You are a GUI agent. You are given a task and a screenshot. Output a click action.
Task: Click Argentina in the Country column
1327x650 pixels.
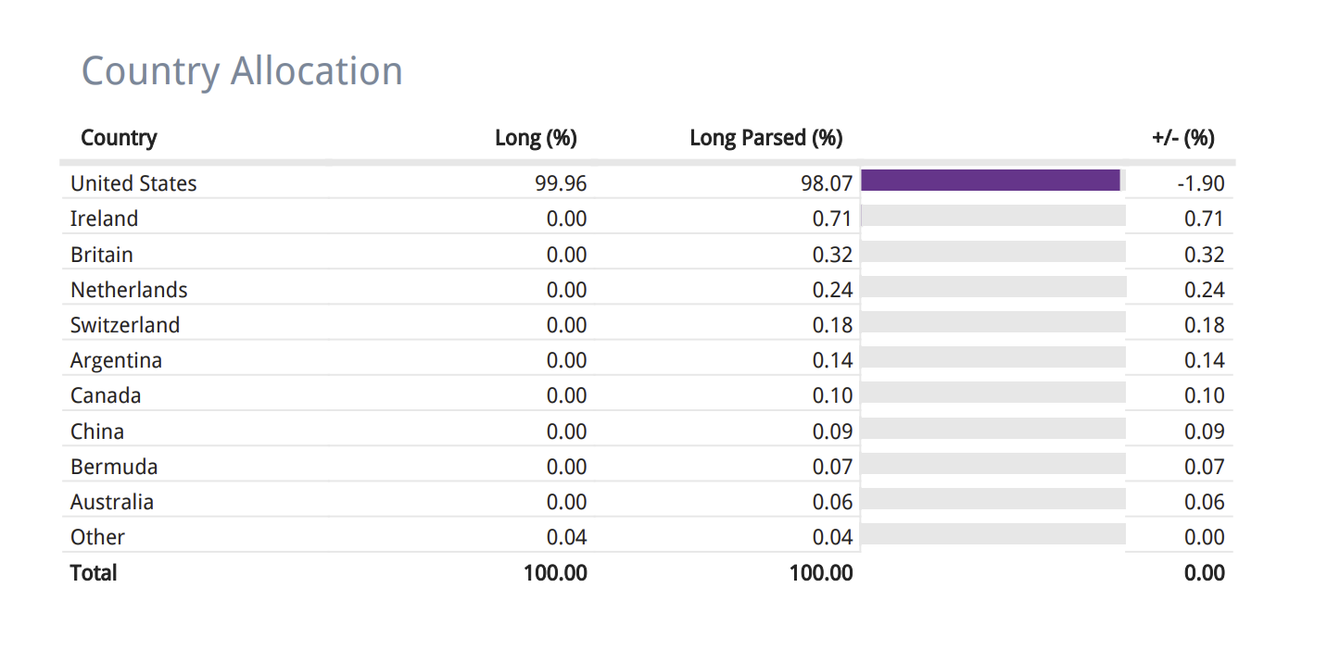pyautogui.click(x=116, y=360)
